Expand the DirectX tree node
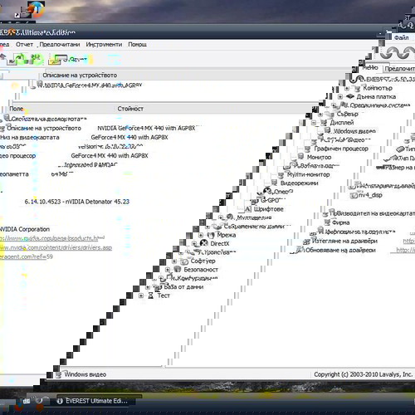Viewport: 415px width, 415px height. [x=194, y=244]
